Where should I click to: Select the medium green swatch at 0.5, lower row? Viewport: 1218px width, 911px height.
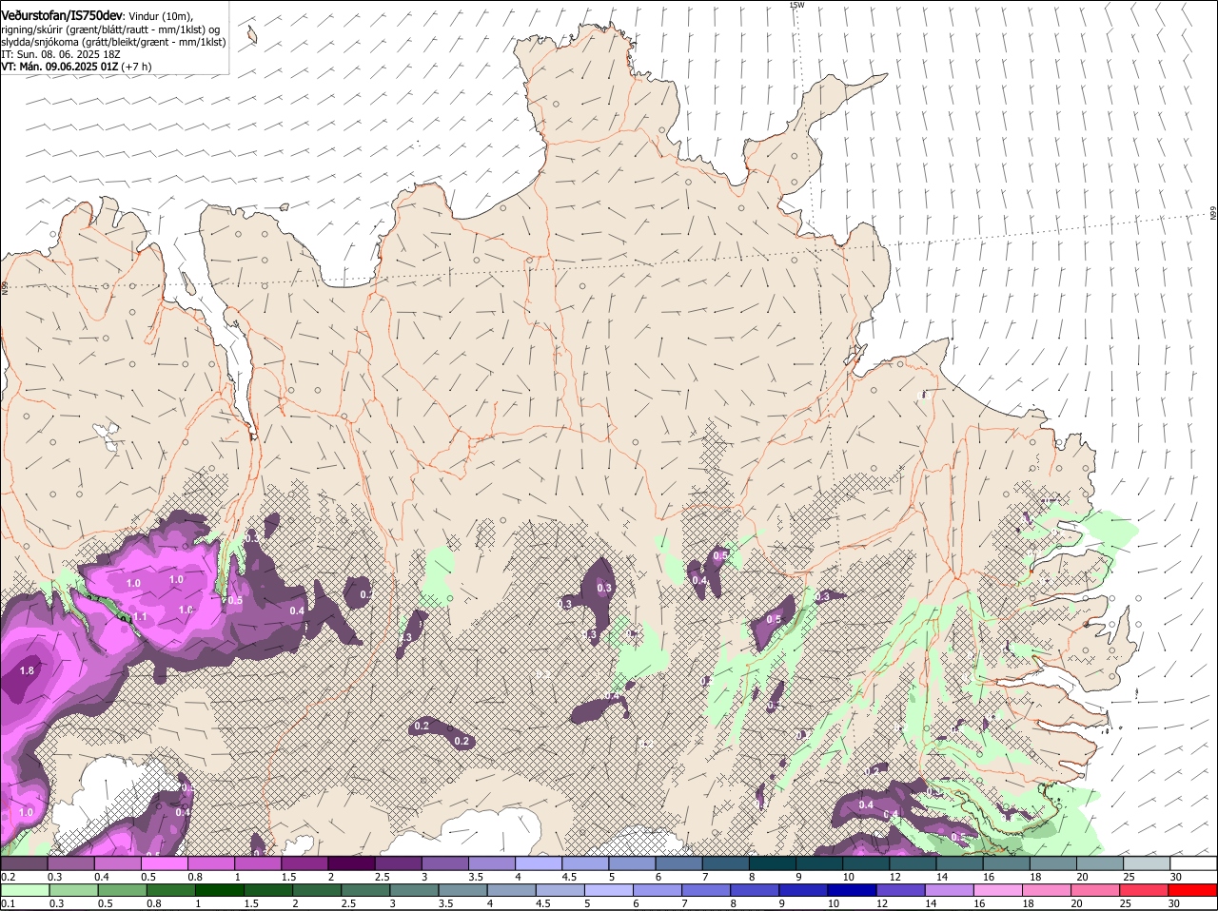pos(122,890)
